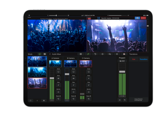Open the cloud upload icon tab
165x128 pixels.
[124, 54]
